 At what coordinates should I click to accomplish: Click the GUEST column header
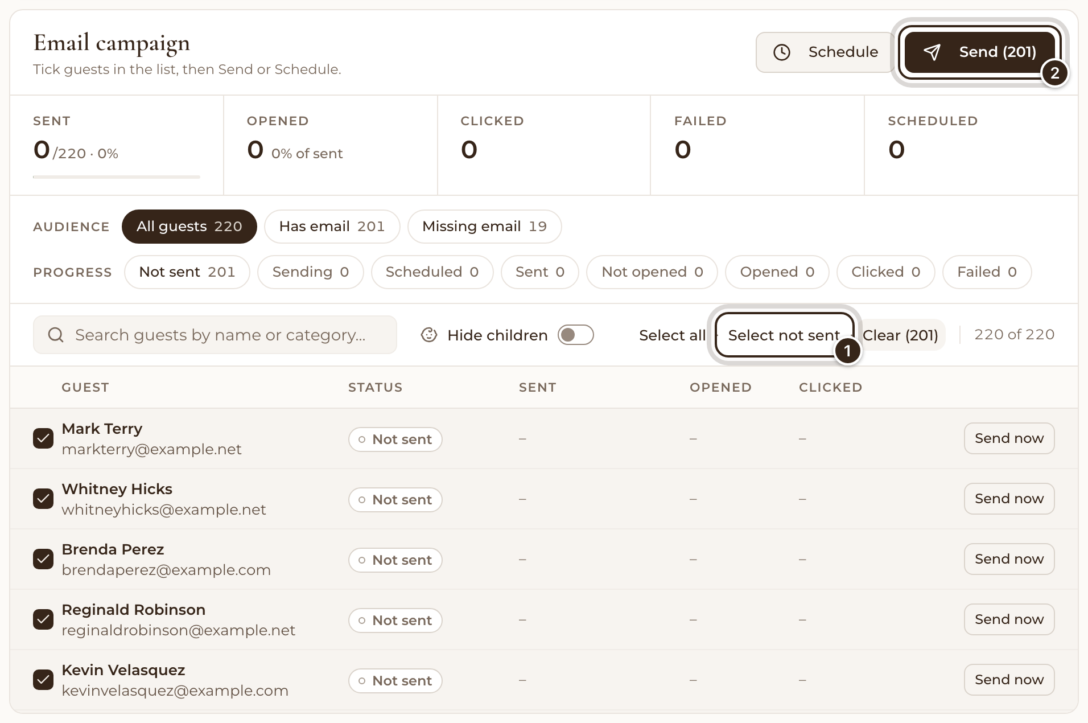pyautogui.click(x=85, y=388)
